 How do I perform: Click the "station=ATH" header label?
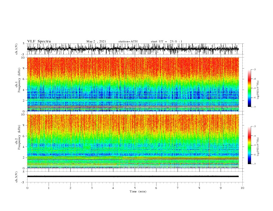128,41
